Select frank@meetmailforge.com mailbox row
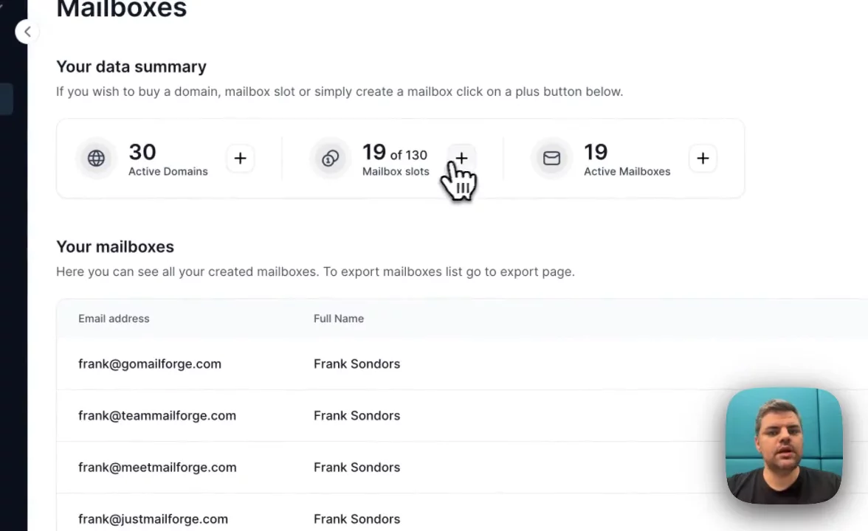This screenshot has width=868, height=531. pyautogui.click(x=157, y=467)
